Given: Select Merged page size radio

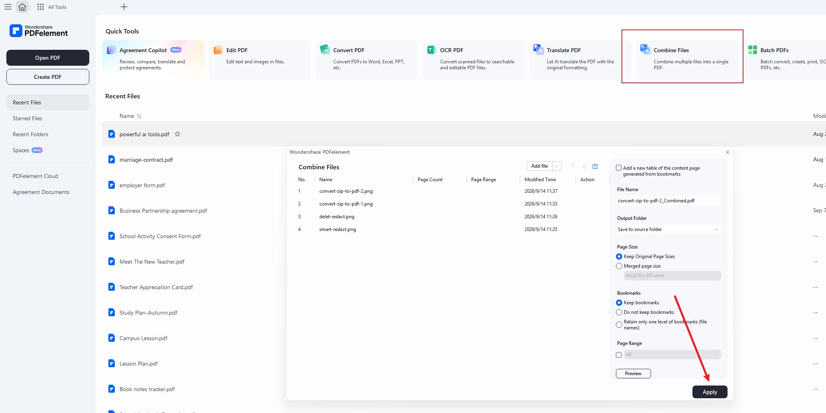Looking at the screenshot, I should [619, 266].
